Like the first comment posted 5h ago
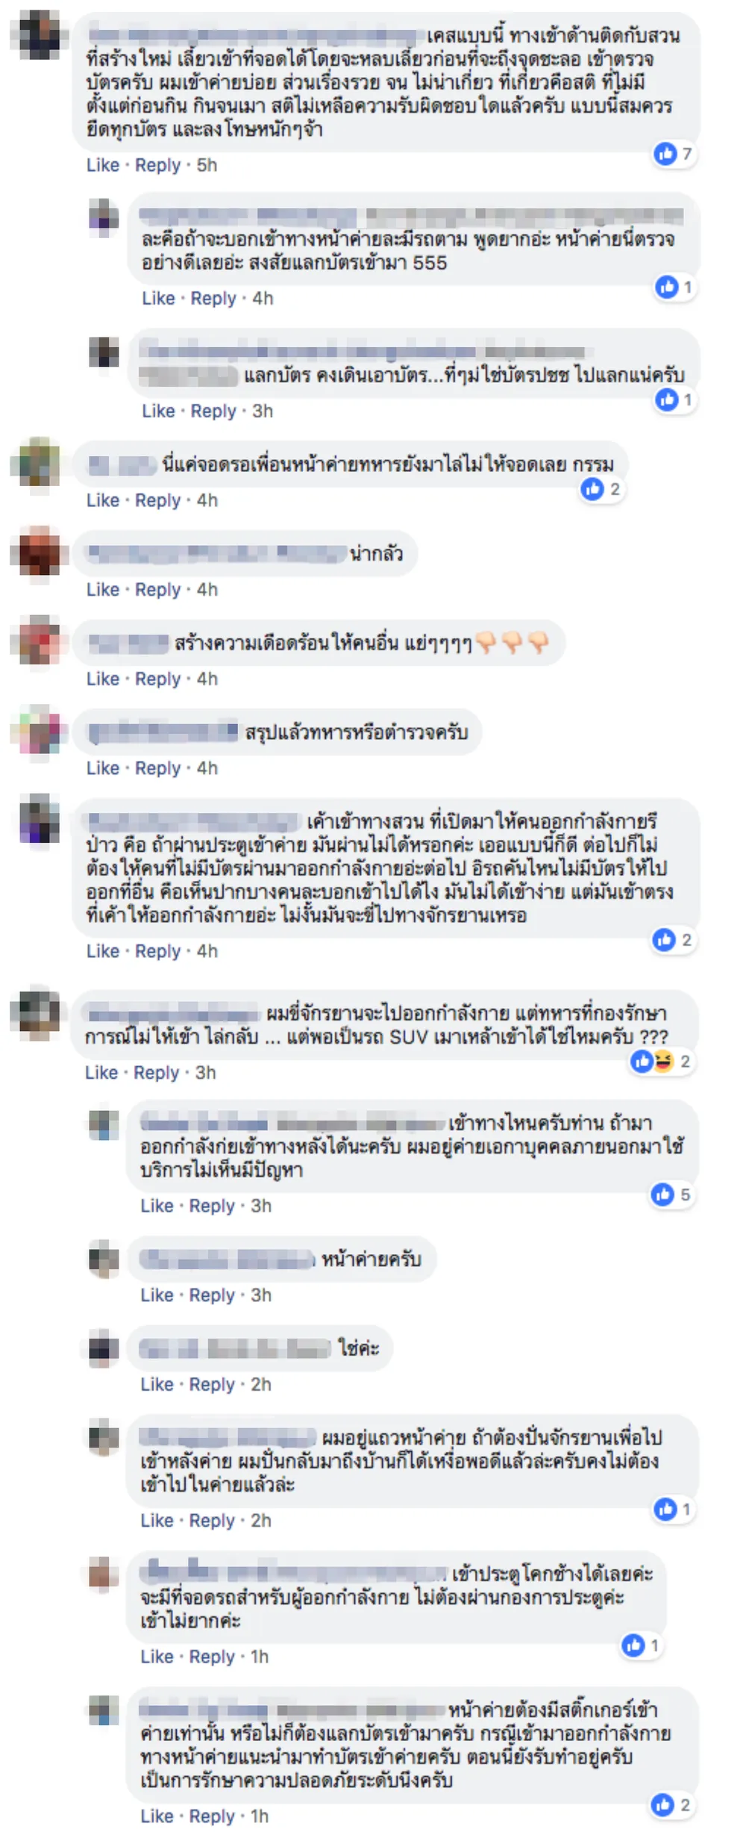Image resolution: width=746 pixels, height=1838 pixels. [103, 165]
